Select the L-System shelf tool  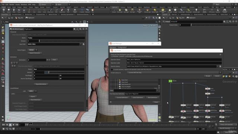tap(82, 10)
